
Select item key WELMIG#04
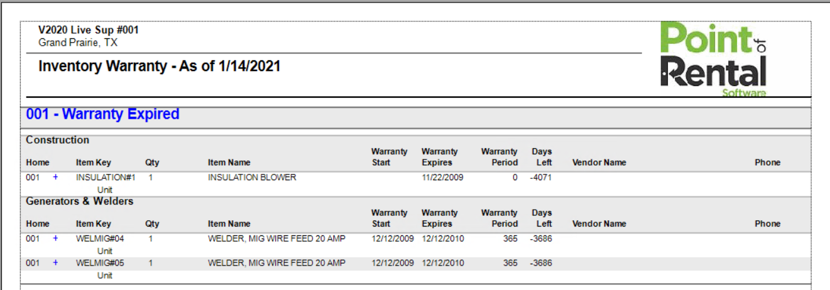click(100, 239)
